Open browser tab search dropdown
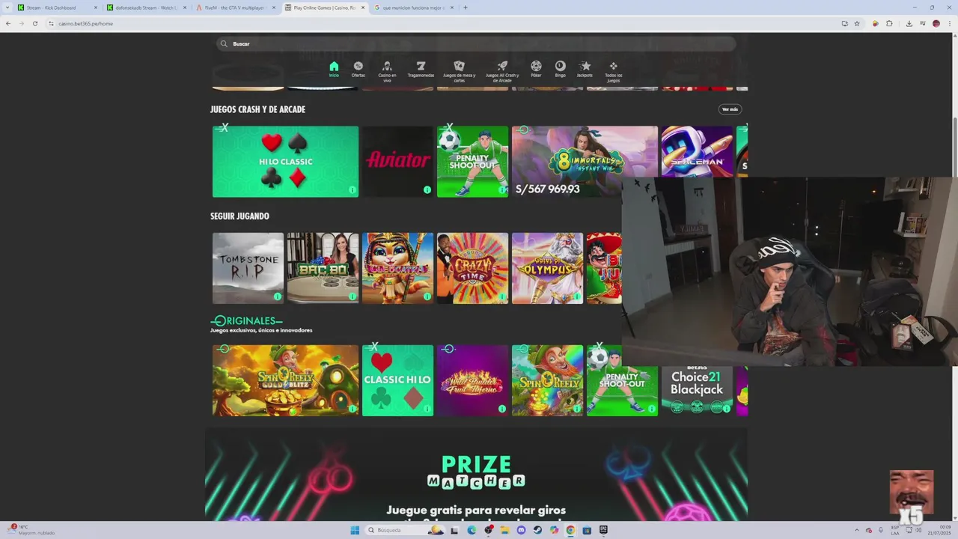Screen dimensions: 958x539 click(x=6, y=7)
